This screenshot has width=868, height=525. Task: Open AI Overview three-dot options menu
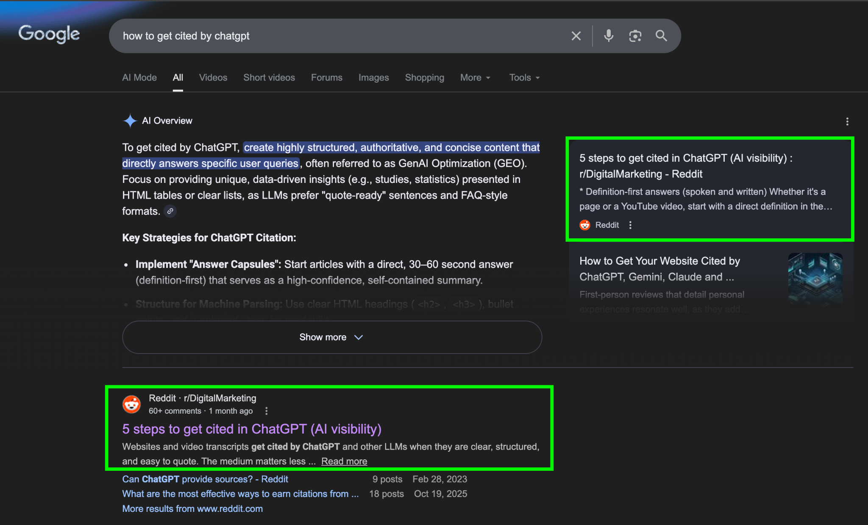(847, 122)
